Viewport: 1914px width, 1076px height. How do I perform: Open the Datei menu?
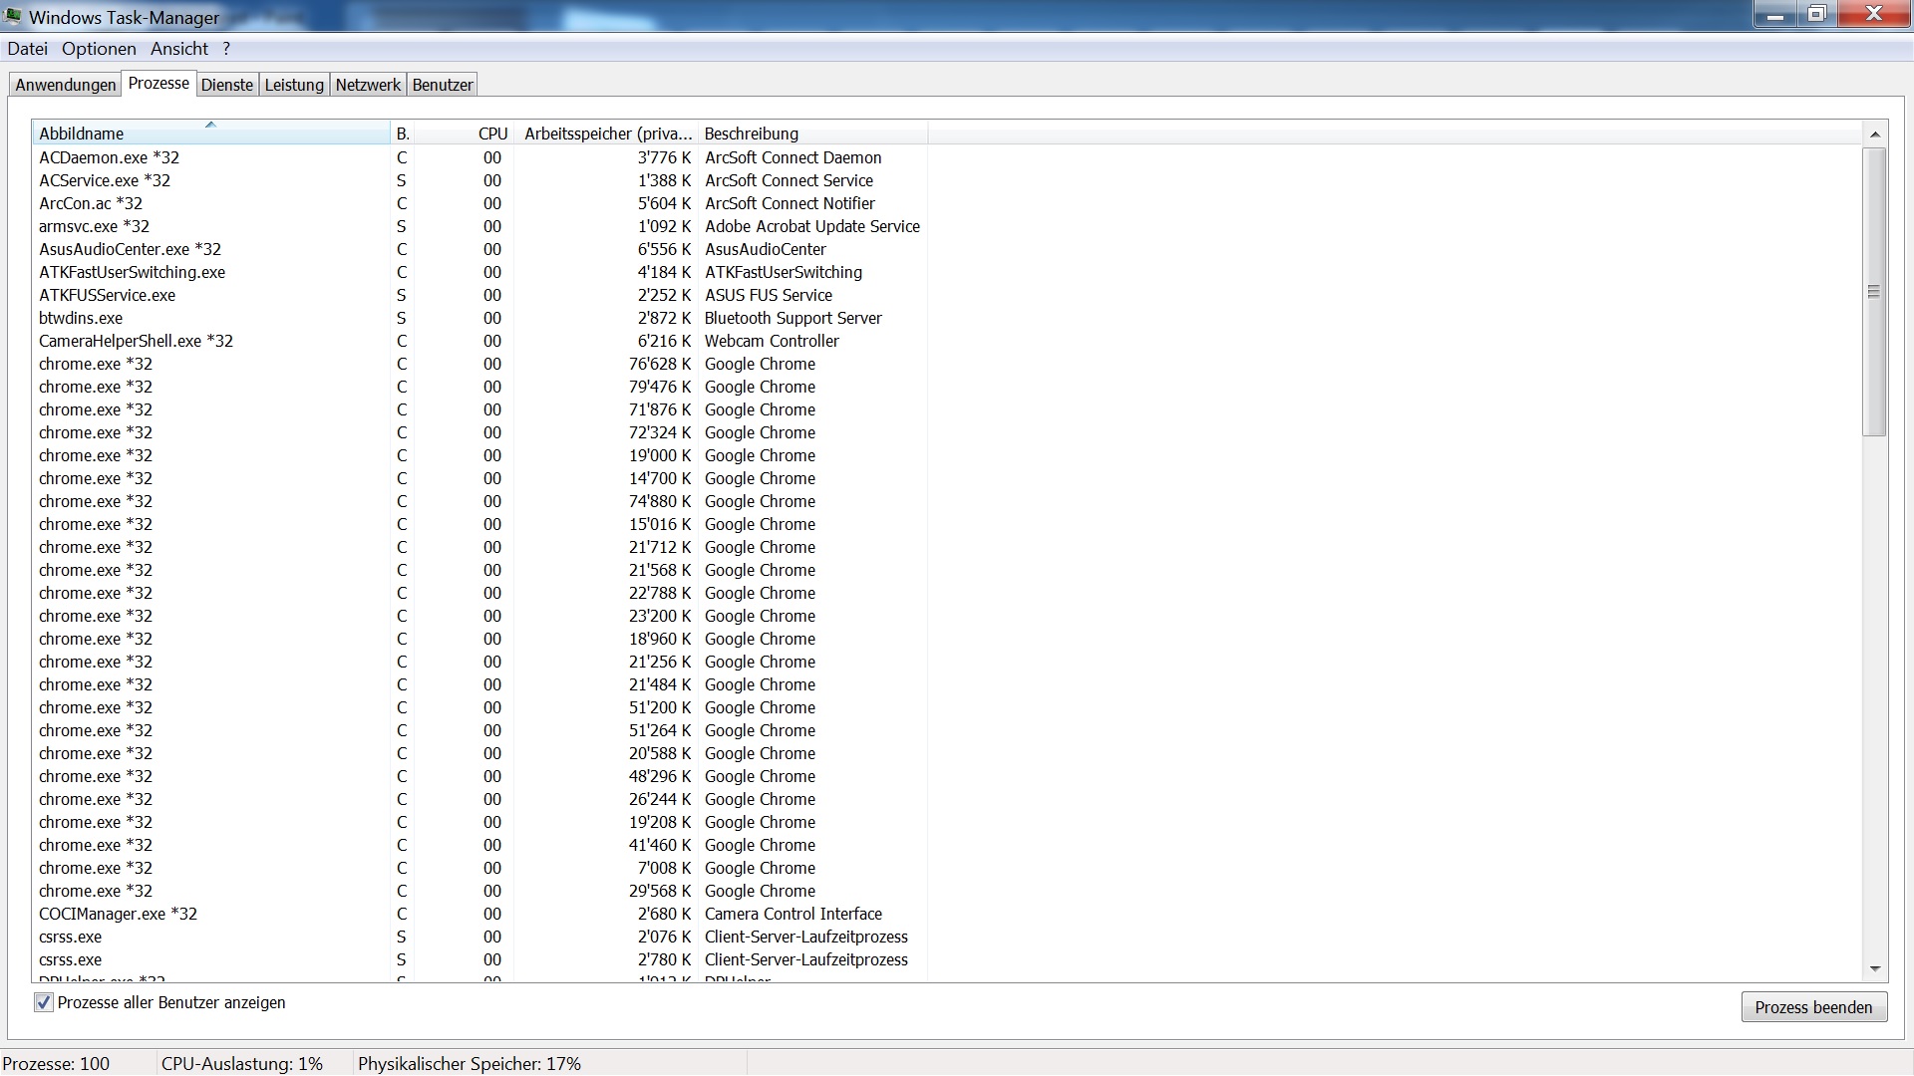pos(27,49)
